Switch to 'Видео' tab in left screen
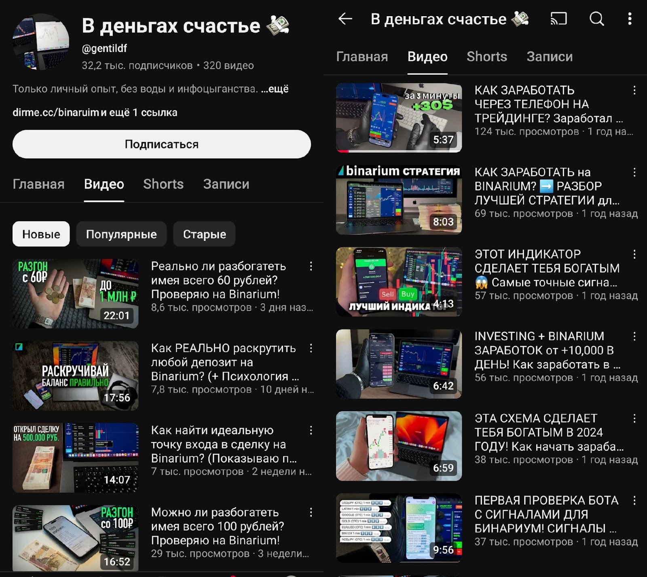647x577 pixels. [104, 184]
